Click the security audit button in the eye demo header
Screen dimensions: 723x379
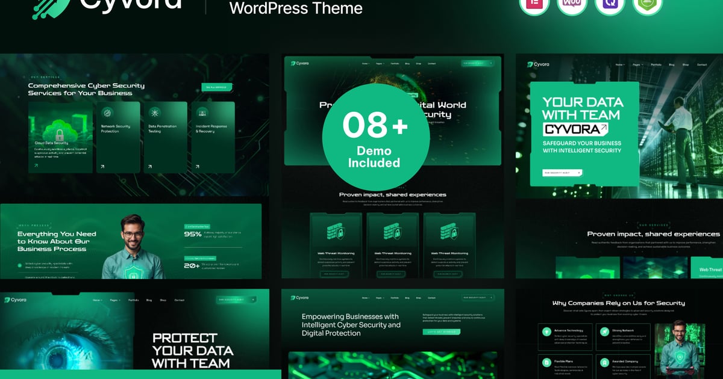click(236, 300)
